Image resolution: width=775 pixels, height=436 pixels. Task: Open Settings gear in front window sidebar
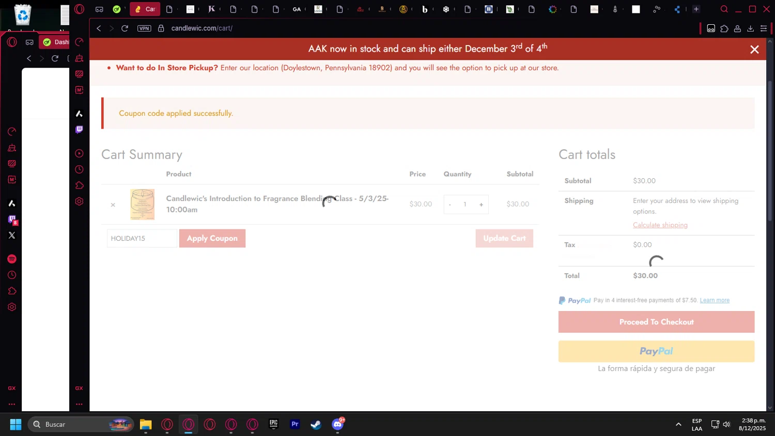[x=79, y=201]
